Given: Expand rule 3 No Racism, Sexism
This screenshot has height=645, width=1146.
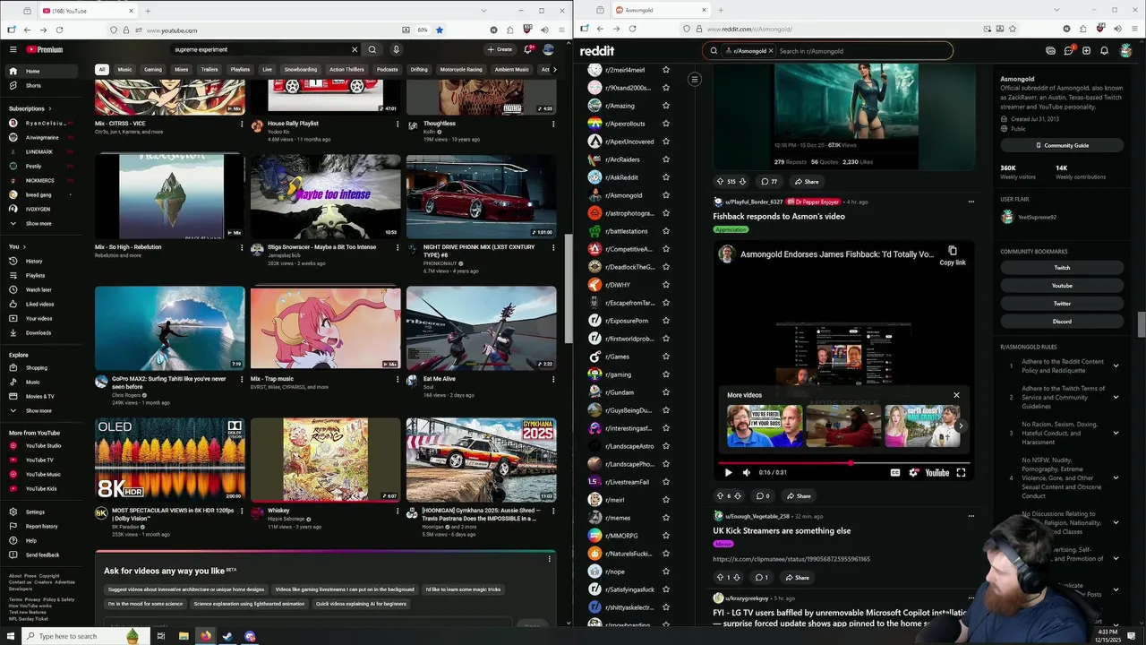Looking at the screenshot, I should click(1116, 433).
